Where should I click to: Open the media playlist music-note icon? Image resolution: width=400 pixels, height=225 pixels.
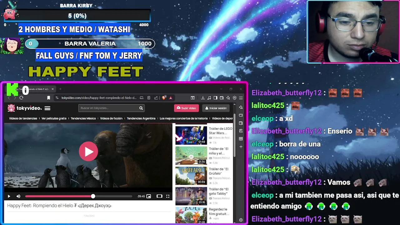pos(209,98)
